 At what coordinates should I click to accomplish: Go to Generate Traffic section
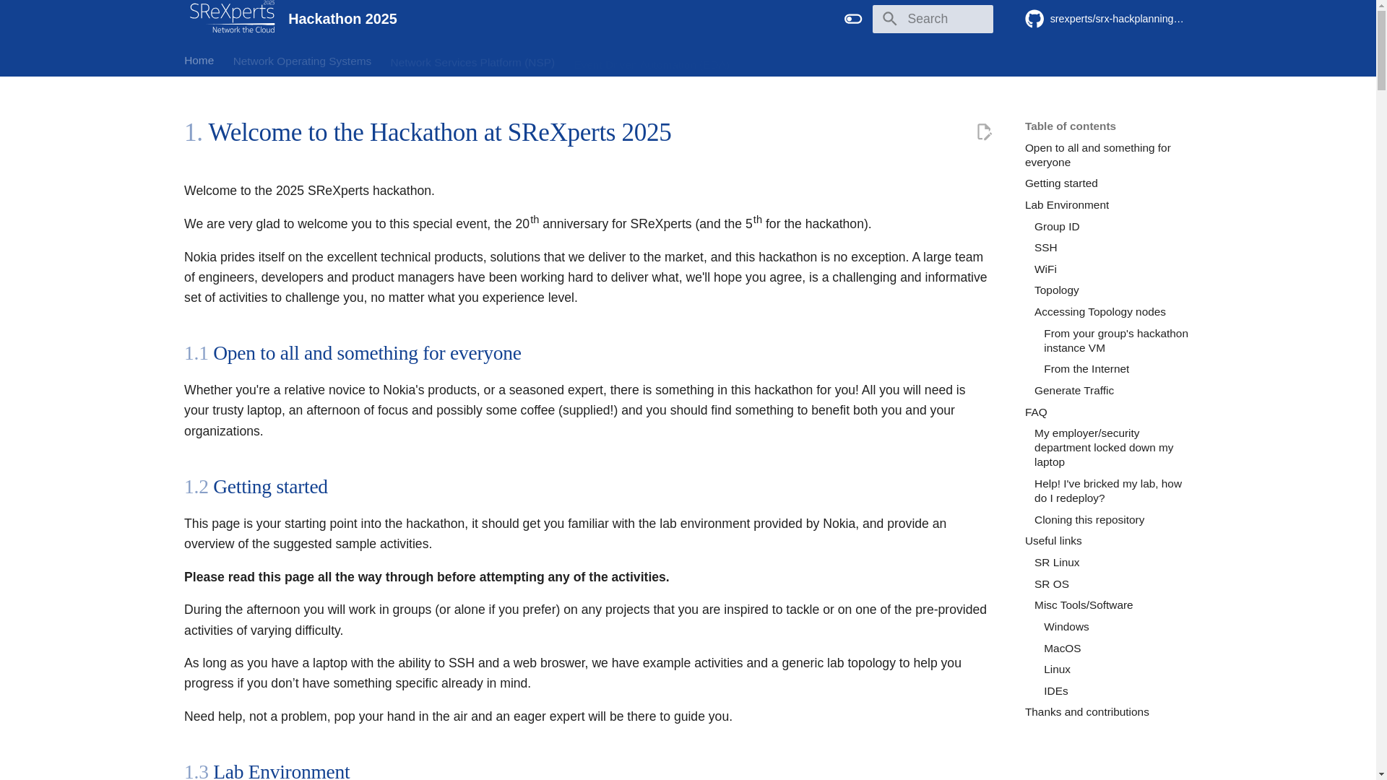click(x=1073, y=391)
